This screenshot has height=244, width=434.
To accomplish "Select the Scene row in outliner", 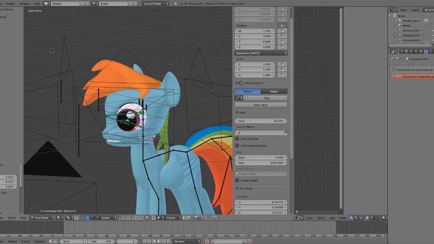I will (x=401, y=16).
